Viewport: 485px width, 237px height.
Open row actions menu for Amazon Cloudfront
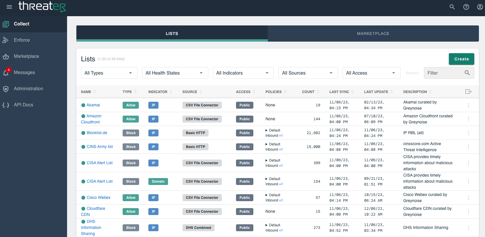click(469, 119)
